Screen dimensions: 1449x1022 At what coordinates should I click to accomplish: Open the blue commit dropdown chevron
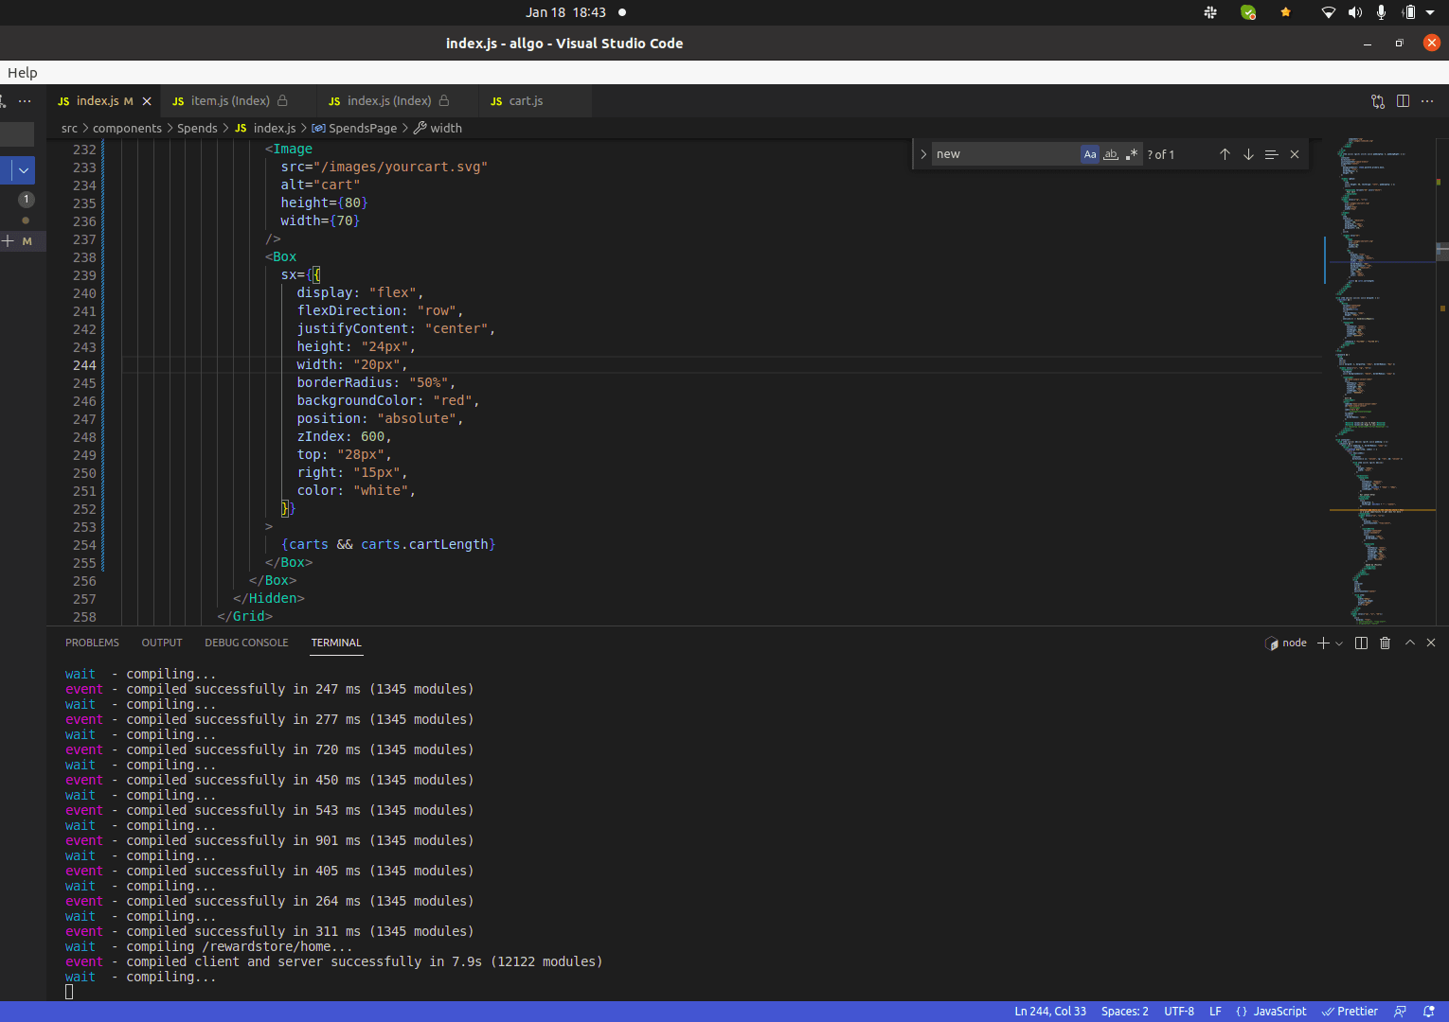tap(23, 170)
